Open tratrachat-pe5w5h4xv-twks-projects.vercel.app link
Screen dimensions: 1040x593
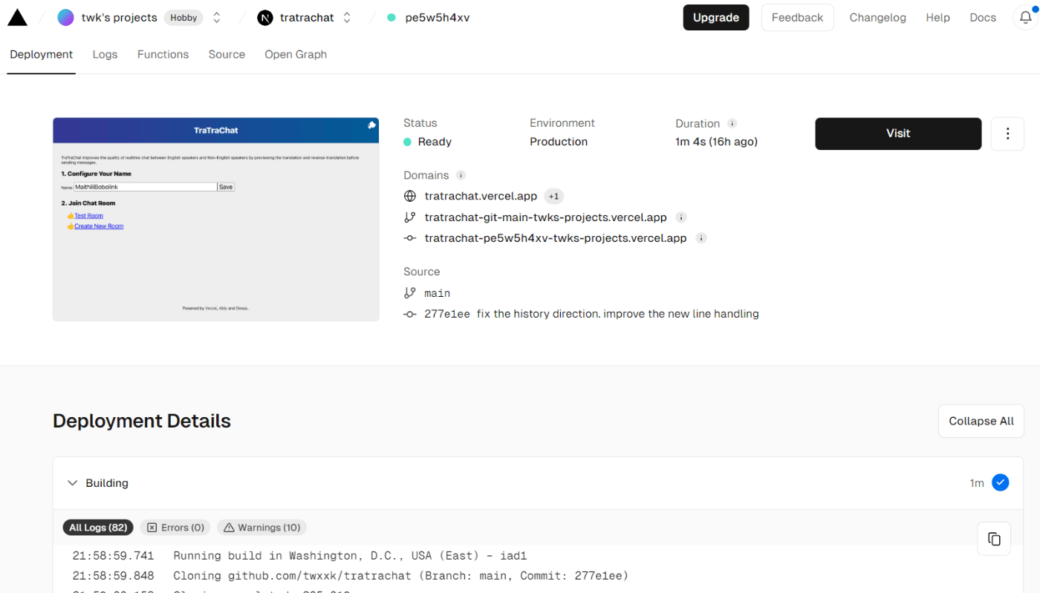tap(556, 238)
